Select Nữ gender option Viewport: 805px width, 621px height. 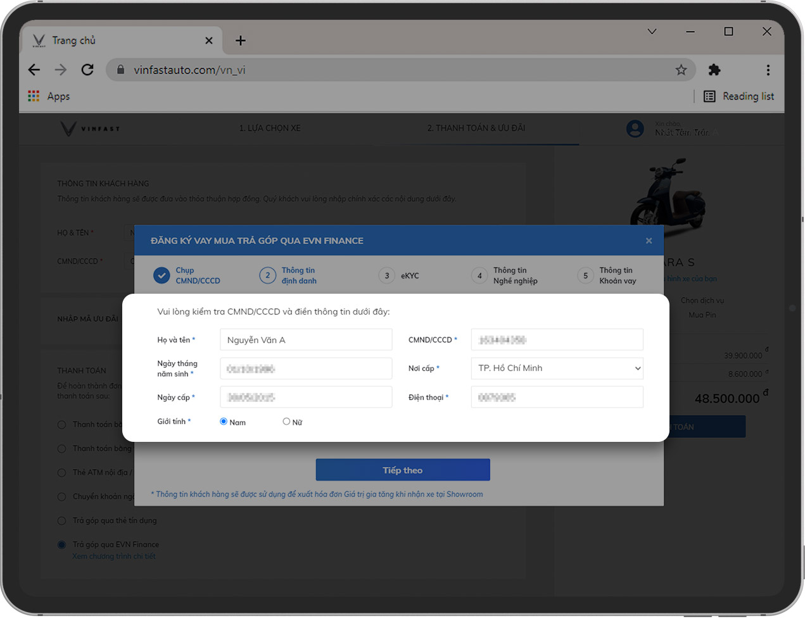(286, 422)
